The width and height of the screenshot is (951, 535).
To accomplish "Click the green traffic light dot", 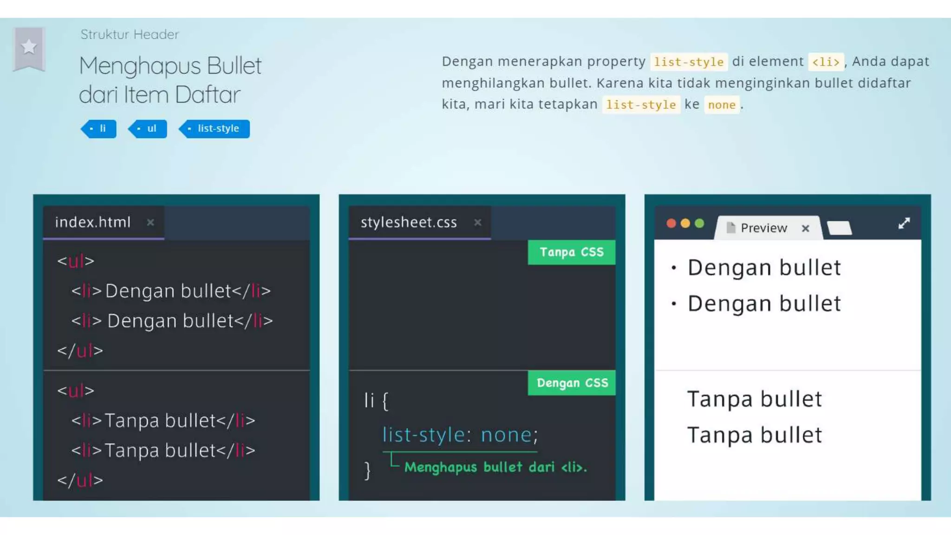I will pos(699,223).
